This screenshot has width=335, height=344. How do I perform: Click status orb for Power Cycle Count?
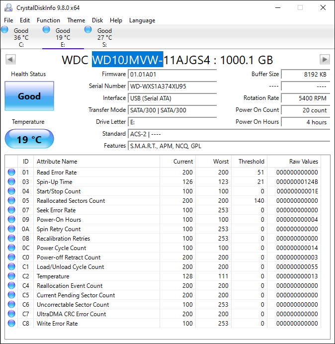pos(11,248)
